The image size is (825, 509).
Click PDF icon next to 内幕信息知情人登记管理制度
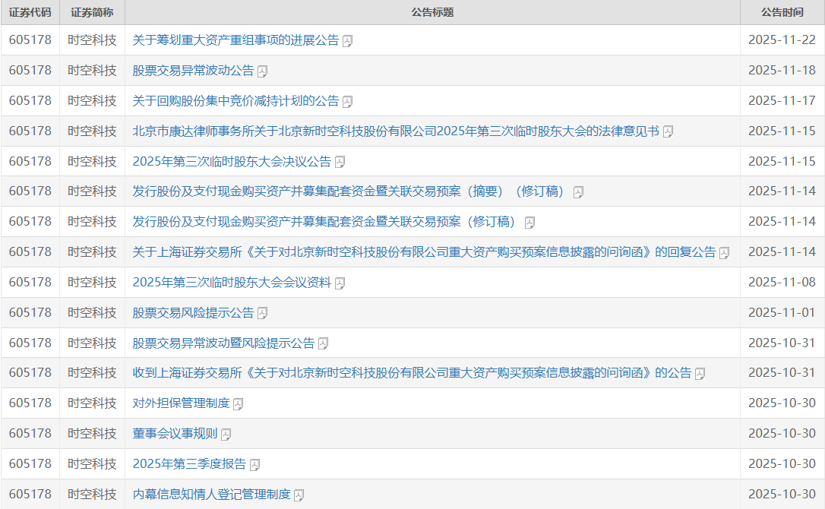[x=299, y=495]
